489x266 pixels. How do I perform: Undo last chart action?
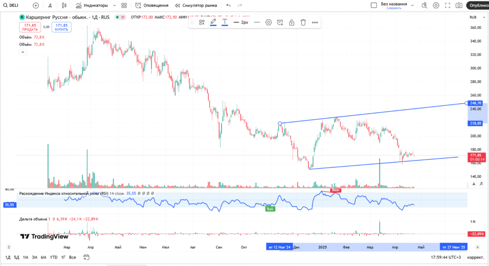228,5
